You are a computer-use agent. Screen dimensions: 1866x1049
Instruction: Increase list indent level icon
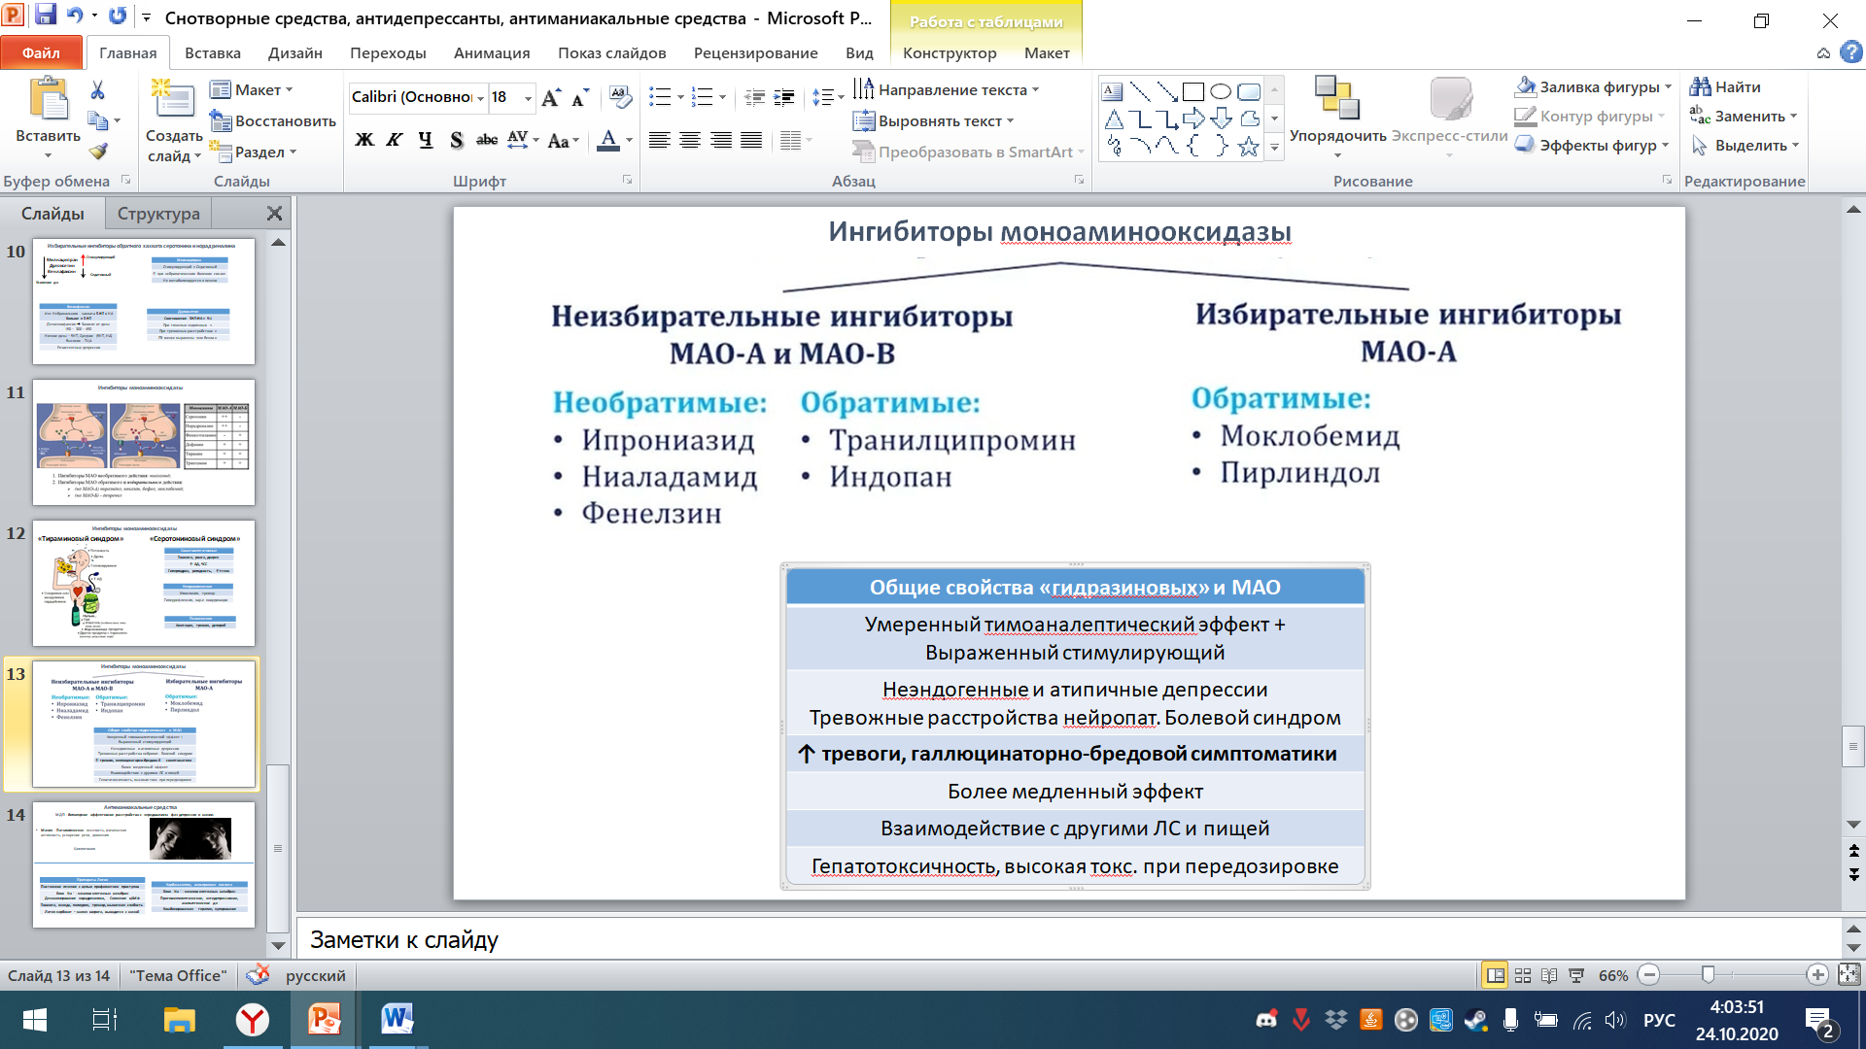click(x=783, y=97)
